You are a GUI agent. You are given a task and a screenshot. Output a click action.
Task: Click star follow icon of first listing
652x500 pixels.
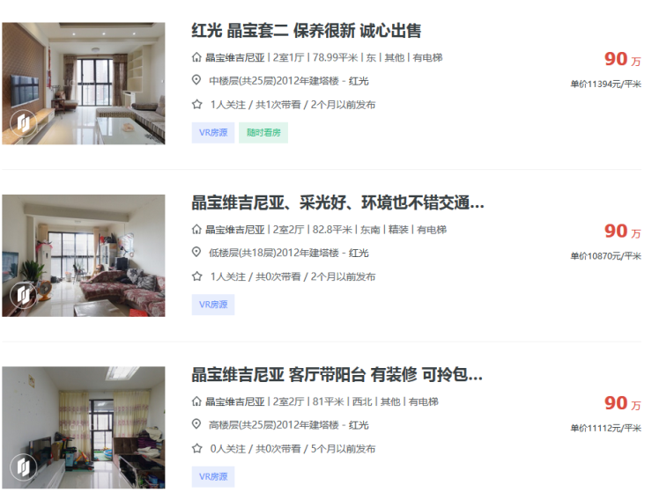pos(197,104)
